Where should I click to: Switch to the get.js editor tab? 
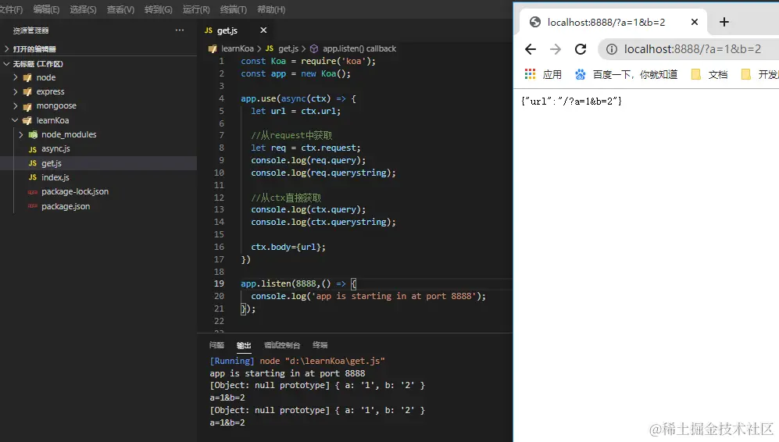point(227,30)
